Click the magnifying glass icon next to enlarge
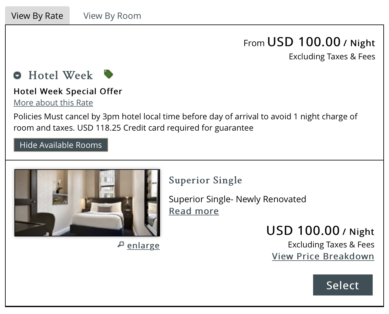Image resolution: width=389 pixels, height=314 pixels. pyautogui.click(x=121, y=245)
